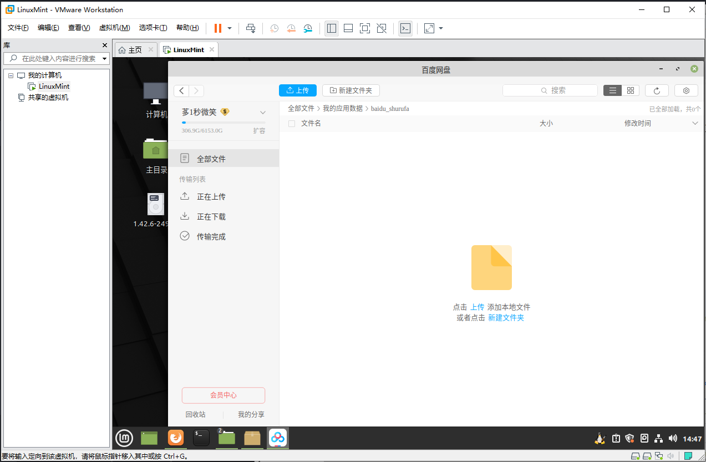Click the refresh icon in Baidu Netdisk
The height and width of the screenshot is (462, 706).
pos(657,90)
